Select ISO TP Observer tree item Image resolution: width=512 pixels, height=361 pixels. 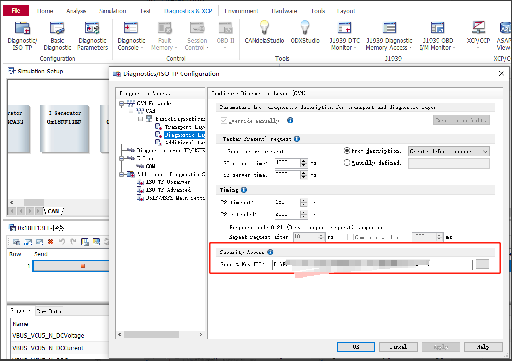tap(168, 182)
